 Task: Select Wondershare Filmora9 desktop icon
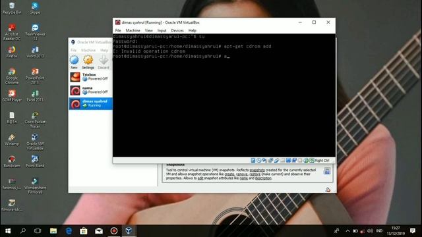[x=35, y=186]
